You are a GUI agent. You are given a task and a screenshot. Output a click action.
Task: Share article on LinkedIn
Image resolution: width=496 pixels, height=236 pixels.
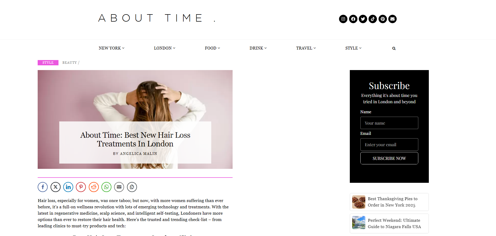(68, 187)
